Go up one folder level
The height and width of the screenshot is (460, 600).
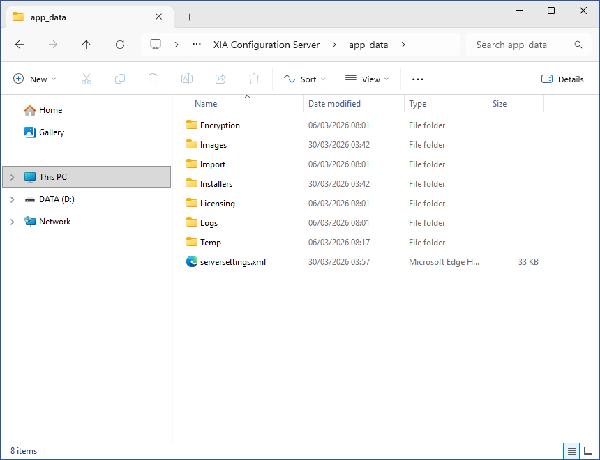click(87, 45)
